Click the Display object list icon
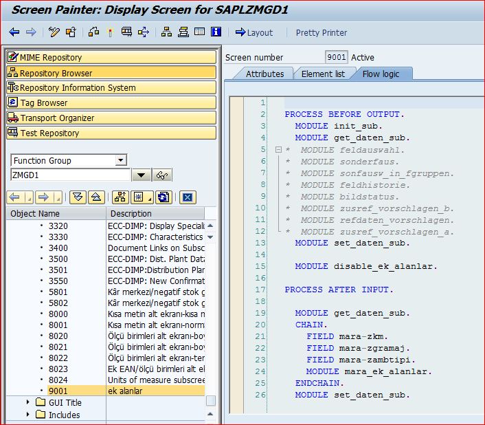Screen dimensions: 485x425 point(166,32)
